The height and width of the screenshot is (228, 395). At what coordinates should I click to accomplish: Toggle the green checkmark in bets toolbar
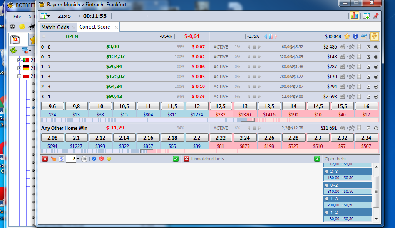[x=176, y=159]
